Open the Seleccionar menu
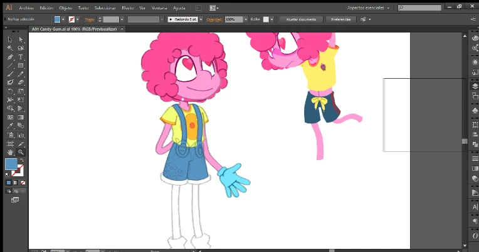Image resolution: width=479 pixels, height=252 pixels. point(105,8)
